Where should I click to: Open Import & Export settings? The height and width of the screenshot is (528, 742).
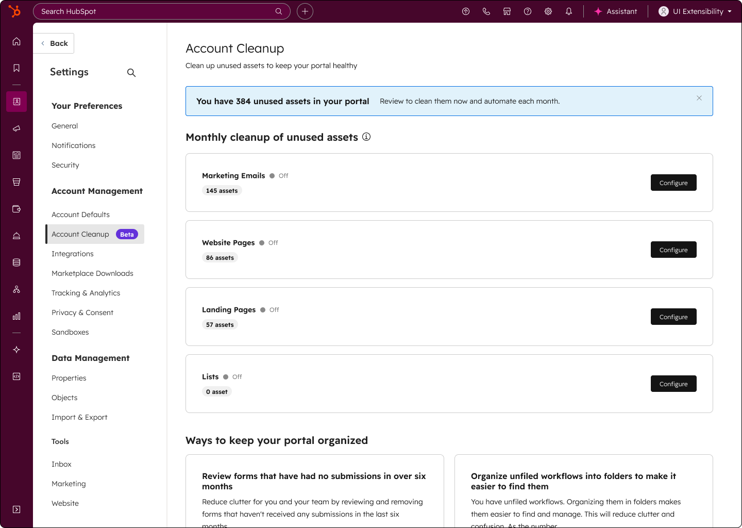pos(79,417)
